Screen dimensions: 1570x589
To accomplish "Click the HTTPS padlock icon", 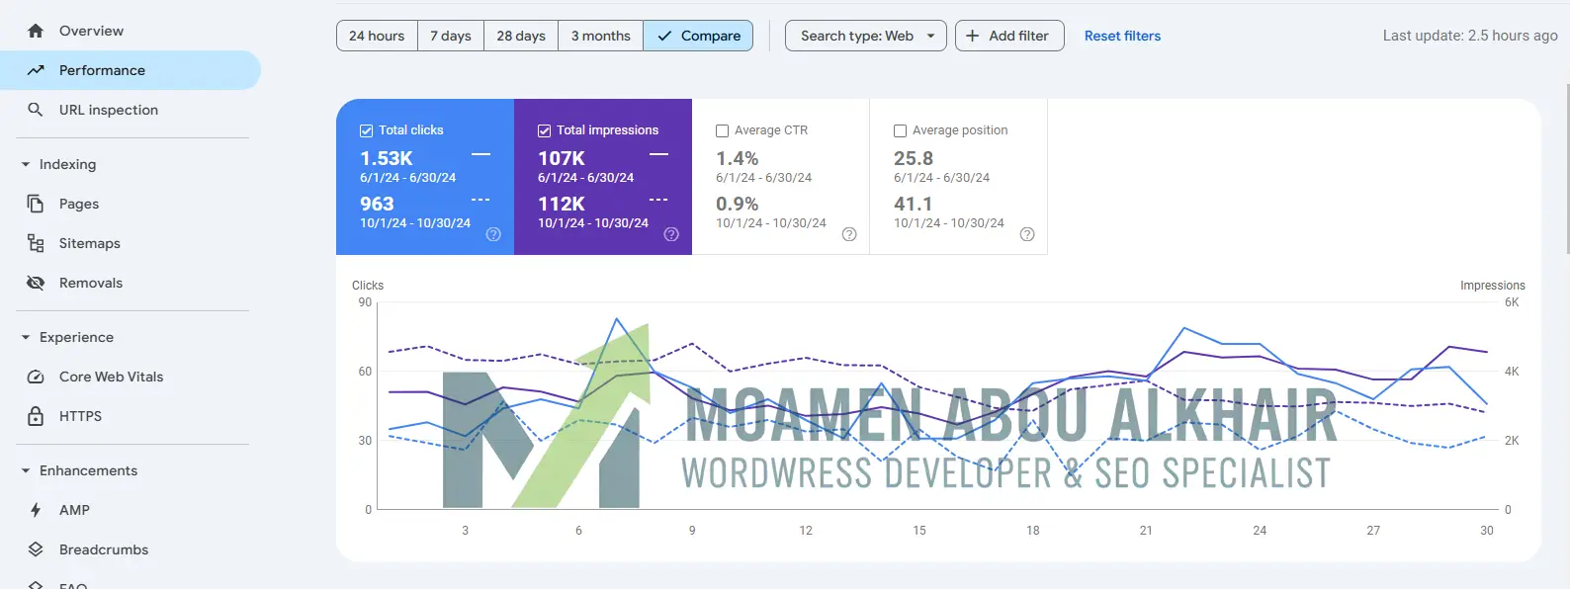I will coord(36,416).
